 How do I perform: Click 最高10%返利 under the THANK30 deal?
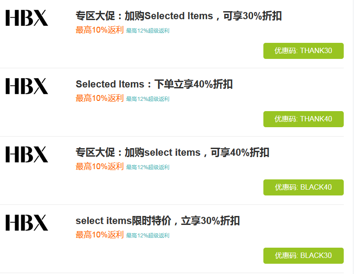coord(100,30)
